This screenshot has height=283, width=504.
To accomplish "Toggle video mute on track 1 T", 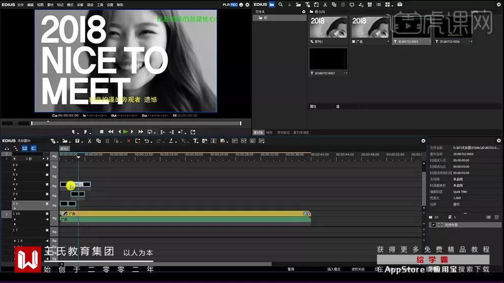I will 47,230.
